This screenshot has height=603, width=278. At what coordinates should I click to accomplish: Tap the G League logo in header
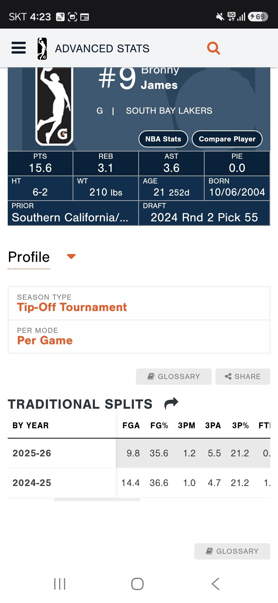[42, 48]
